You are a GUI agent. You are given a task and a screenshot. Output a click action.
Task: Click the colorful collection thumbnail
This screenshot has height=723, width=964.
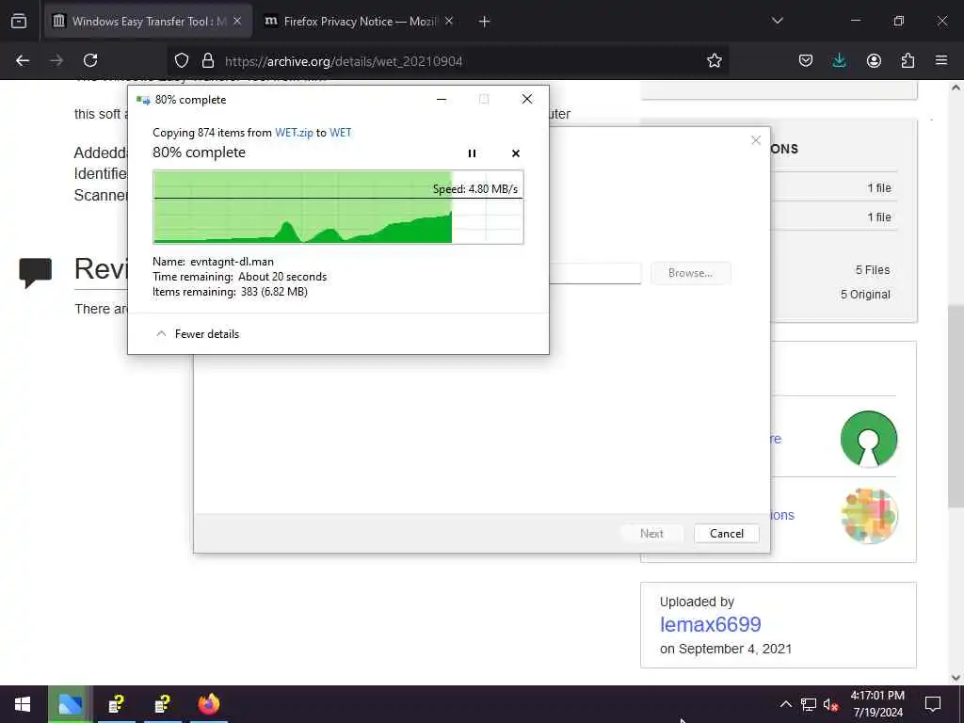click(869, 515)
